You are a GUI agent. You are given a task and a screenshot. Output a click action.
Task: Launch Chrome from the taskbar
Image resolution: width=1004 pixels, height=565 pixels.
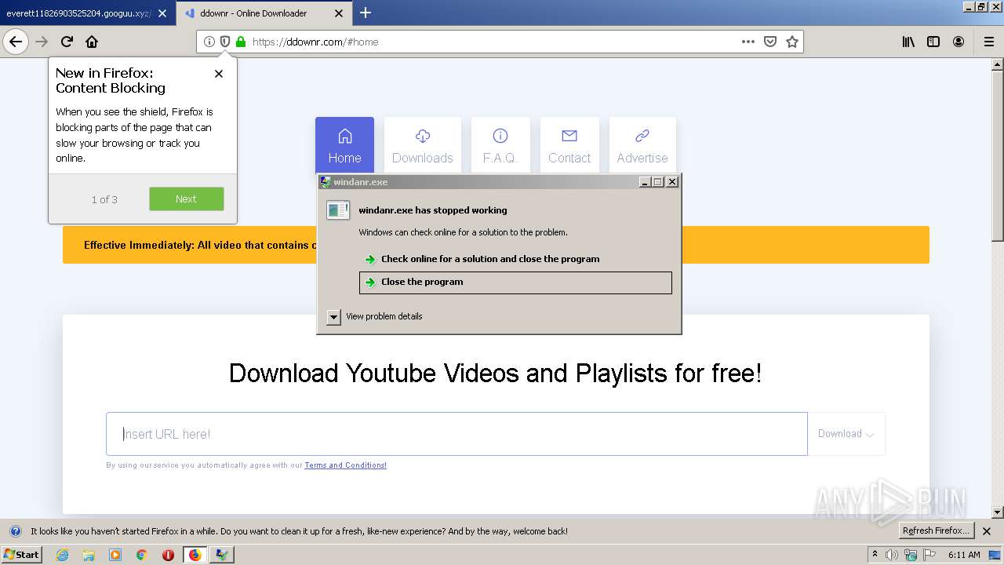coord(142,555)
